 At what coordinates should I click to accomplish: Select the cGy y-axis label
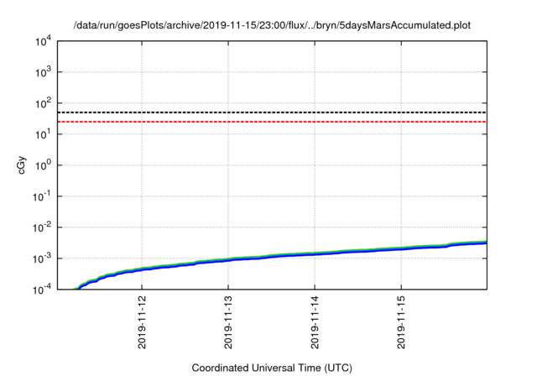[x=22, y=165]
